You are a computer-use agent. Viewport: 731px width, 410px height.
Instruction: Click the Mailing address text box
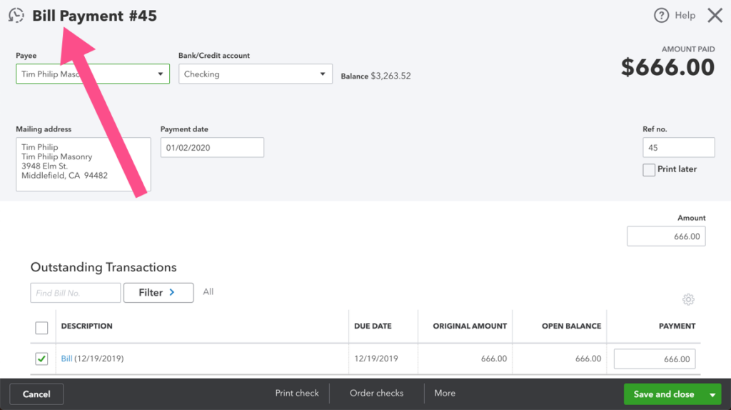(84, 164)
